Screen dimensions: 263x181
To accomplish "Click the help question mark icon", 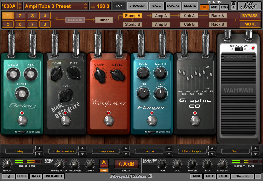I will [x=233, y=8].
